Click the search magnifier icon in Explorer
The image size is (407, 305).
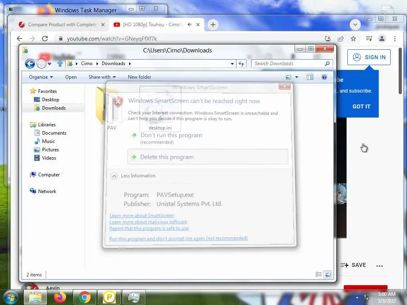(328, 64)
